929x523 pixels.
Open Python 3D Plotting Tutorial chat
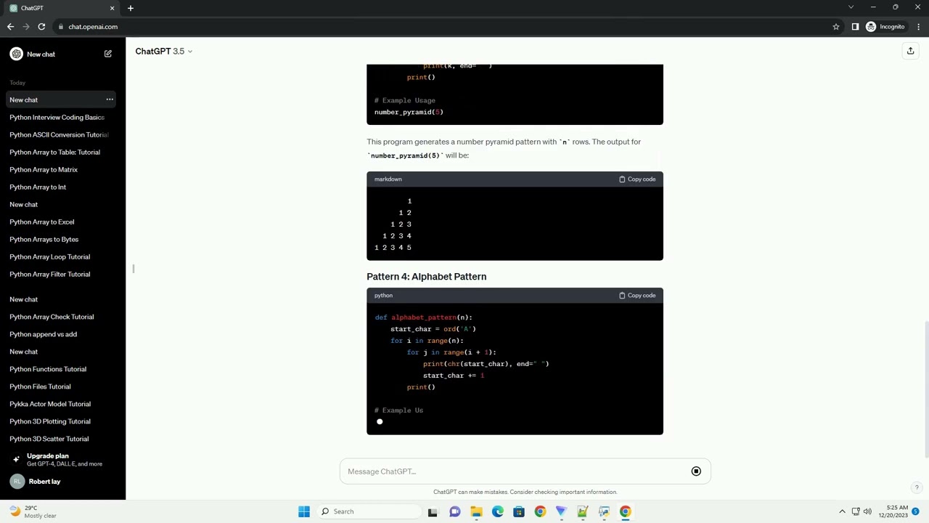click(50, 421)
